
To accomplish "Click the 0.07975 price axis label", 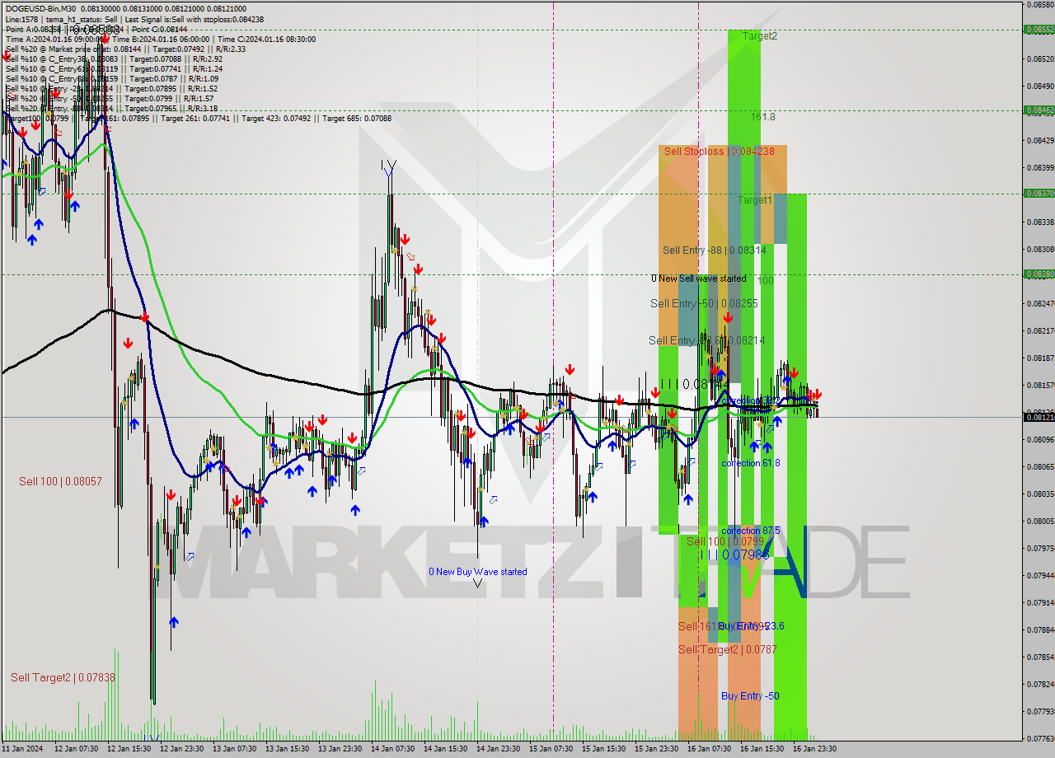I will pyautogui.click(x=1040, y=548).
